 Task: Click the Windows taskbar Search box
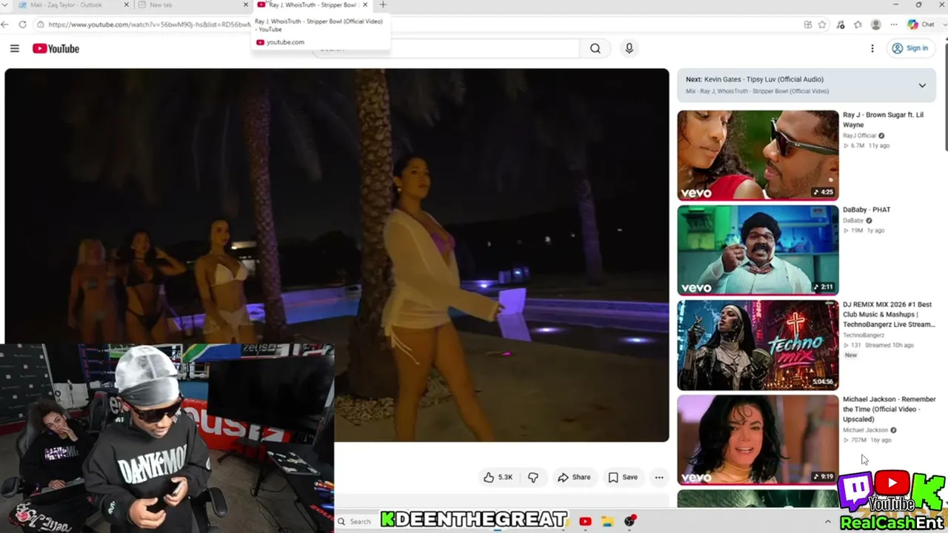pyautogui.click(x=355, y=522)
